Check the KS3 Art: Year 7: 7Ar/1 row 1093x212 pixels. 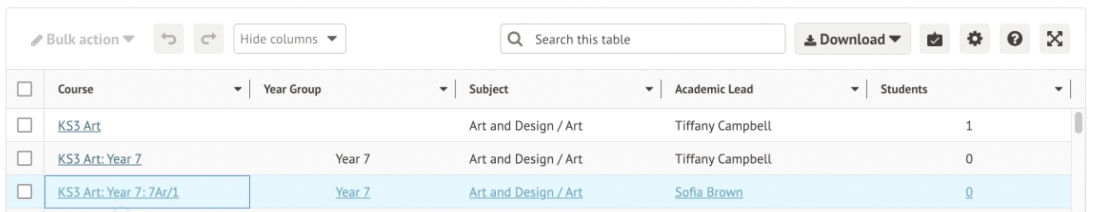(24, 192)
